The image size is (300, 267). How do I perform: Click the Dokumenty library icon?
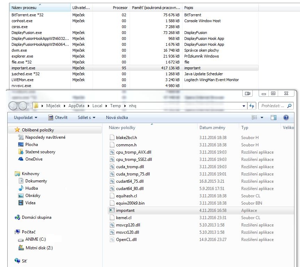pyautogui.click(x=21, y=181)
